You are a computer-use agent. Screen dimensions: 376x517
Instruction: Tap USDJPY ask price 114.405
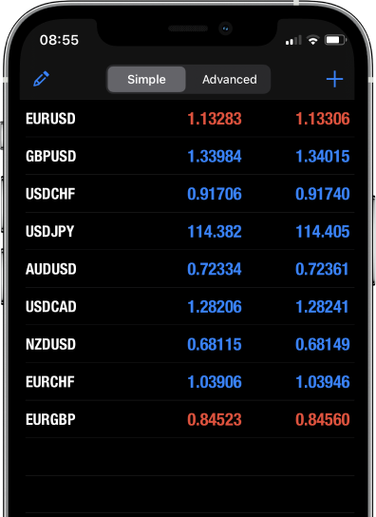323,232
